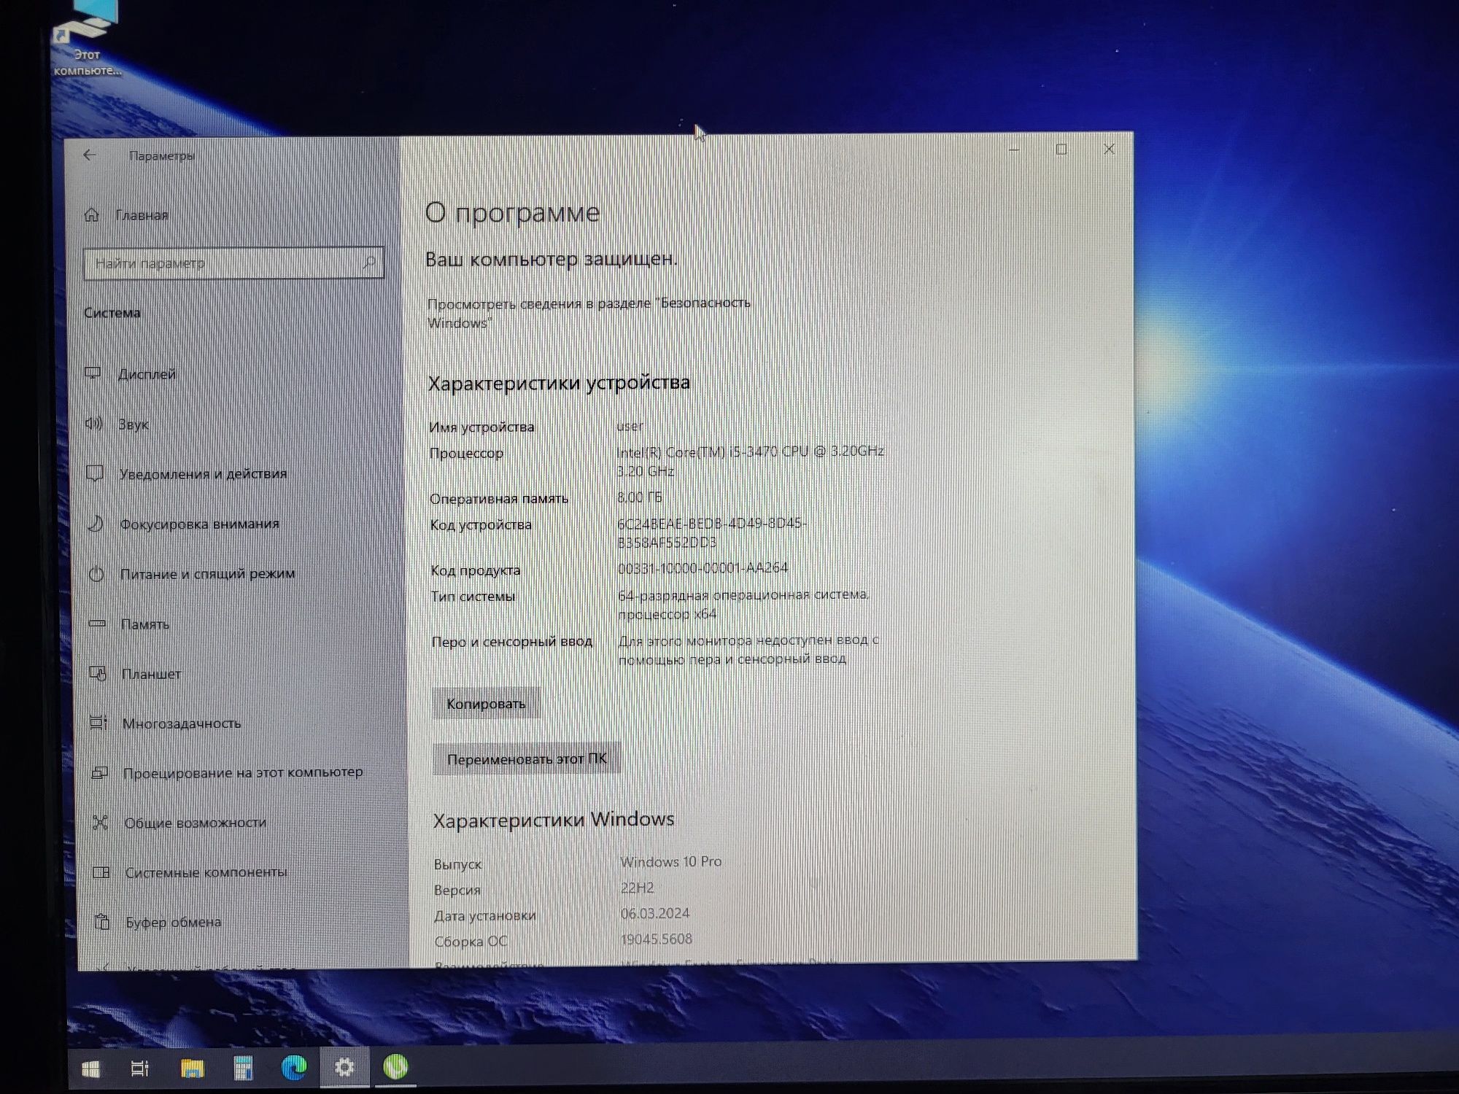Screen dimensions: 1459x1094
Task: Open the 'Дисплей' settings page
Action: [x=147, y=374]
